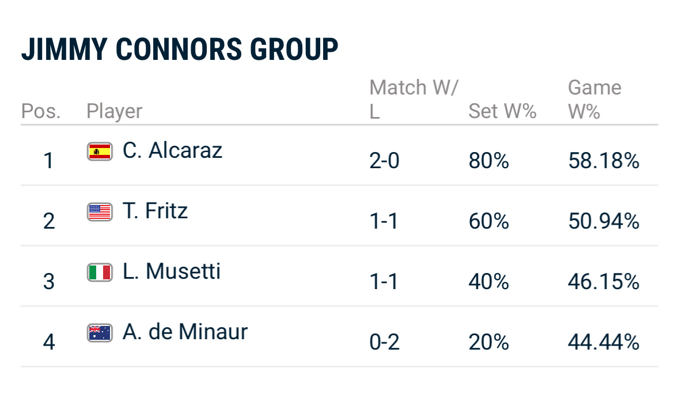679x402 pixels.
Task: Click Alcaraz's 58.18% game win value
Action: coord(604,161)
